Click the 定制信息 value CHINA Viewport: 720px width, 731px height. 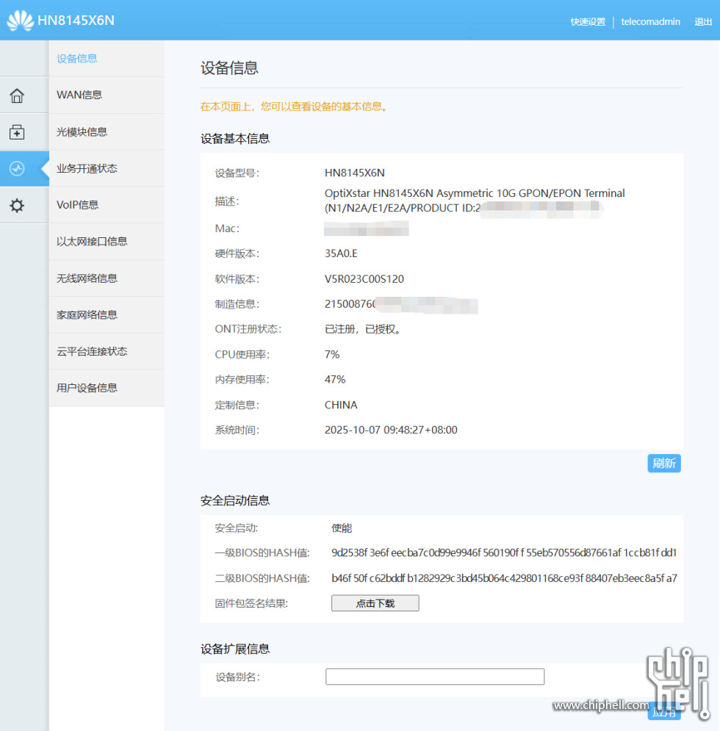[341, 405]
